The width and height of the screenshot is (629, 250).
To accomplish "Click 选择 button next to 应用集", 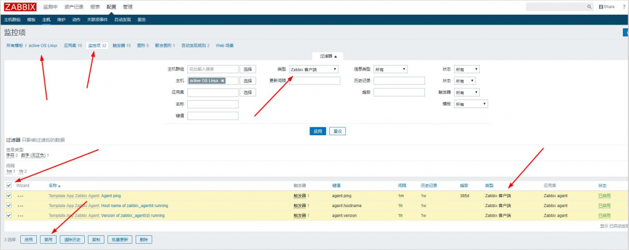I will (248, 92).
